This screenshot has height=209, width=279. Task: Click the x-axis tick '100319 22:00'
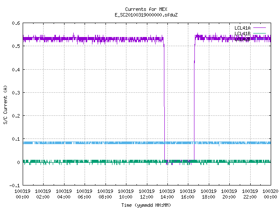tap(250, 194)
